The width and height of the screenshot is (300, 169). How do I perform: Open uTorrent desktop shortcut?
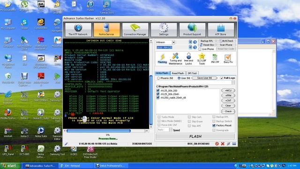pyautogui.click(x=24, y=6)
